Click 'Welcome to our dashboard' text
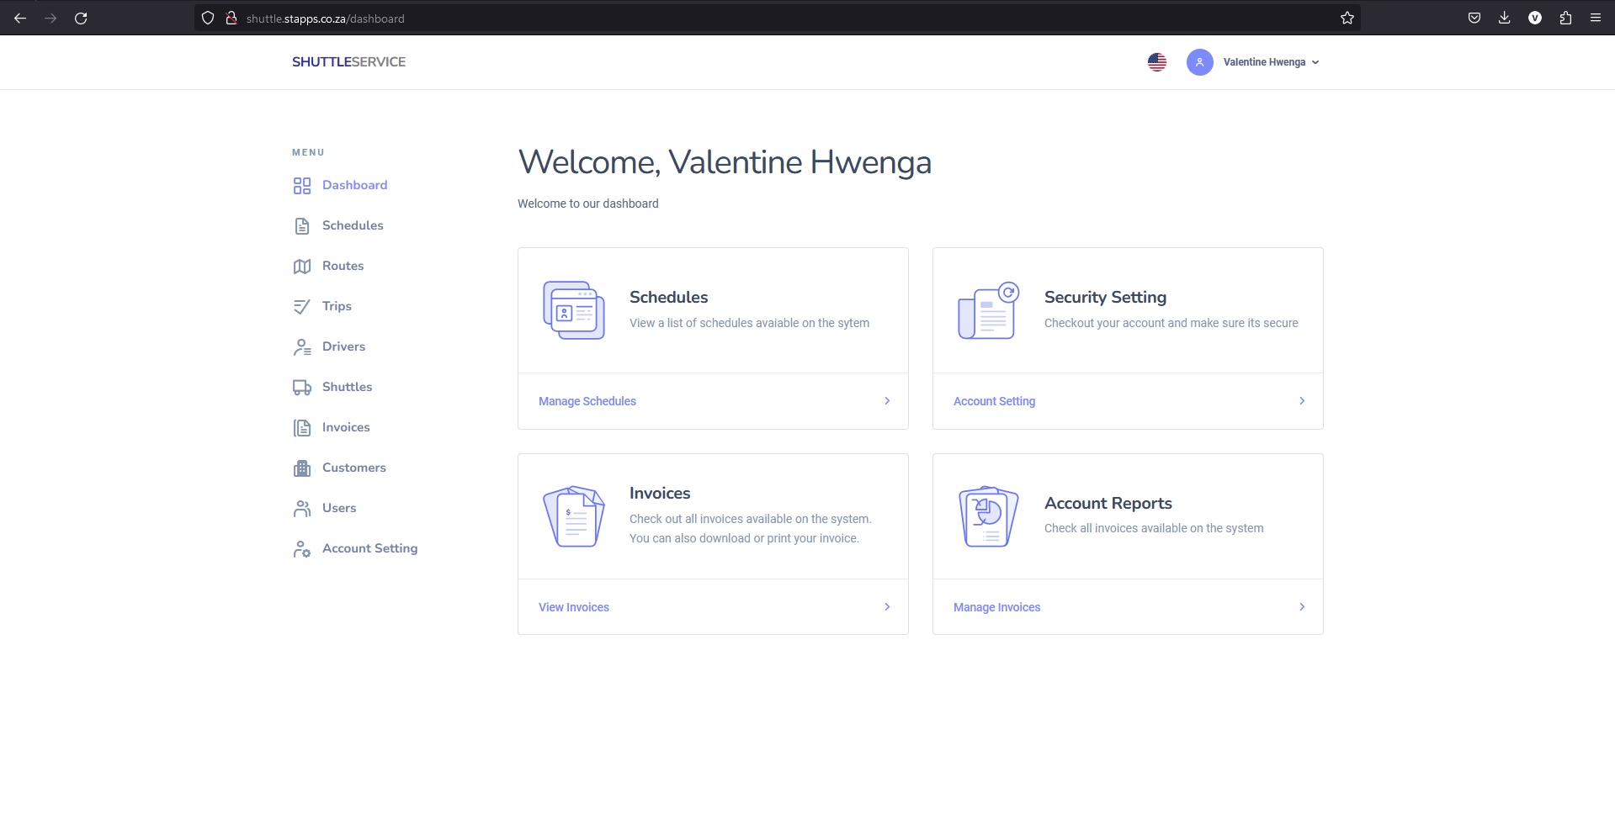1615x830 pixels. click(587, 204)
